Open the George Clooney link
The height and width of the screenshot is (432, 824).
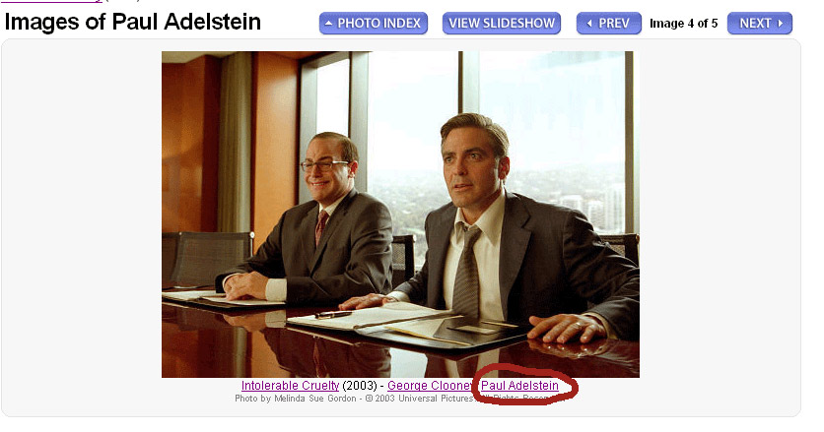[431, 386]
